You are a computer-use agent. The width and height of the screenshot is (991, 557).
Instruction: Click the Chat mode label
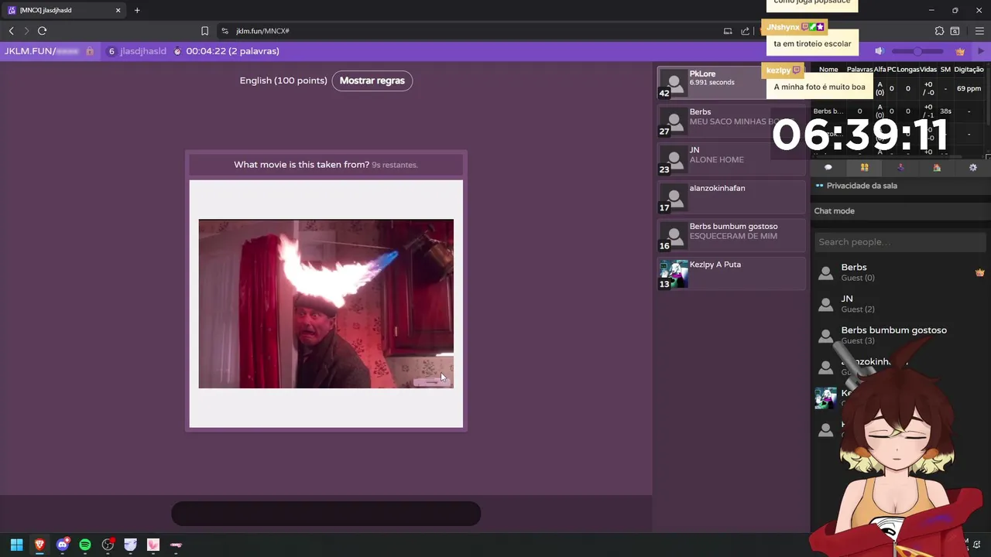[x=835, y=211]
